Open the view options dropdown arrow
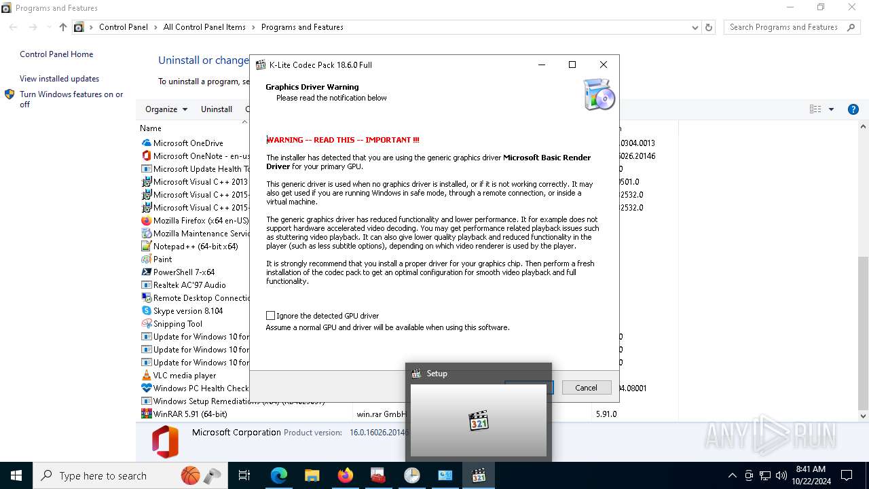The width and height of the screenshot is (869, 489). [831, 109]
